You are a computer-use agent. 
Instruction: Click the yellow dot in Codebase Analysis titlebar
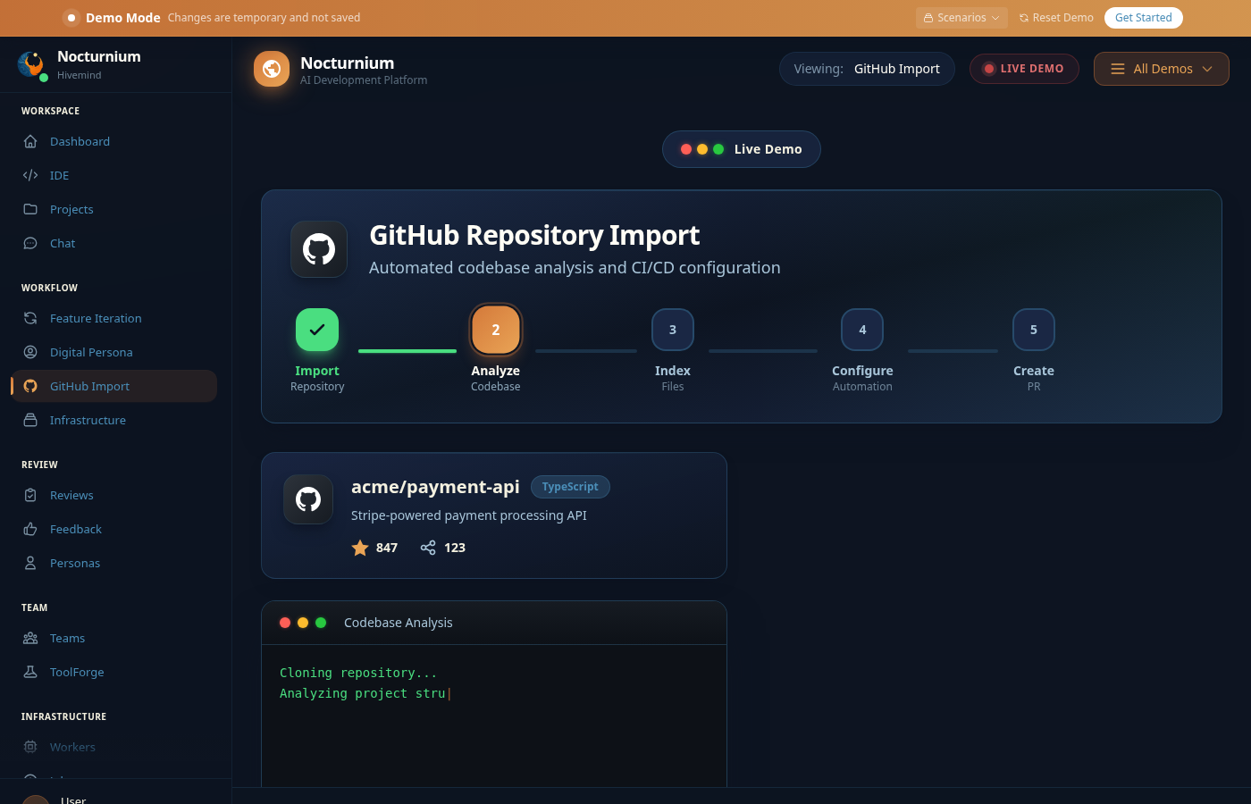pos(303,623)
